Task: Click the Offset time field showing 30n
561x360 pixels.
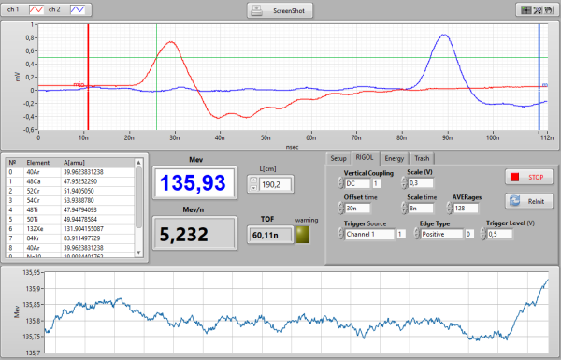Action: pyautogui.click(x=357, y=209)
